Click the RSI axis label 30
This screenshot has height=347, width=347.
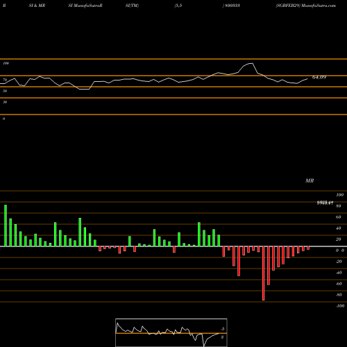point(5,102)
